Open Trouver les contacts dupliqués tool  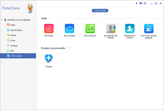149,28
